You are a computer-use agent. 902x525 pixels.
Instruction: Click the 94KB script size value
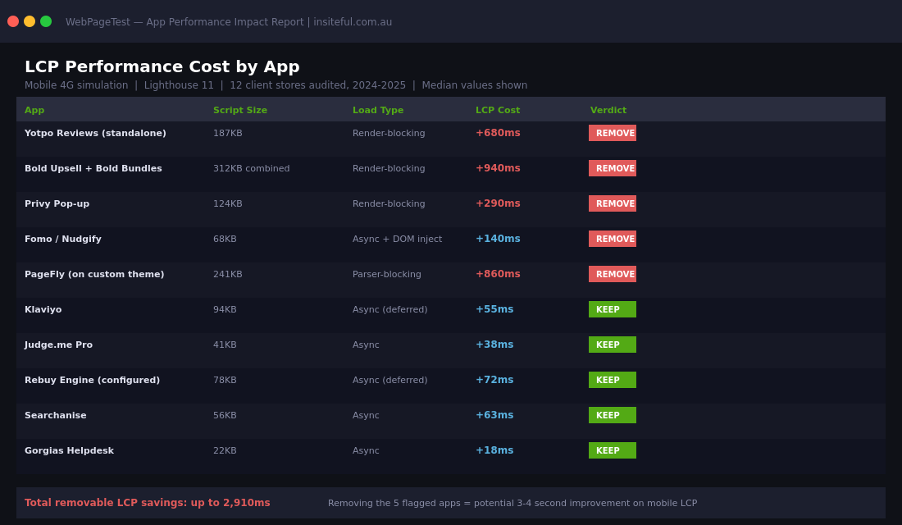225,310
